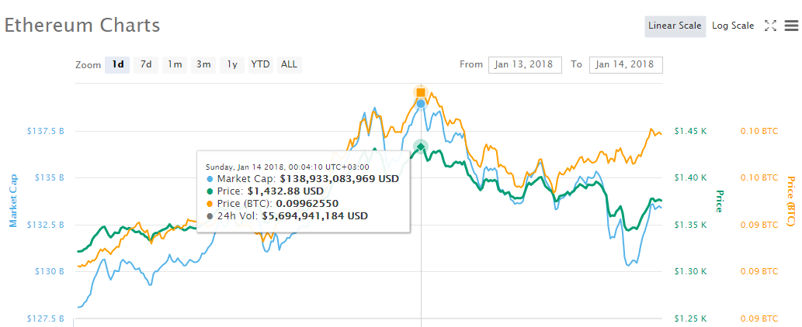Click the Zoom label
Screen dimensions: 802x327
click(x=88, y=65)
